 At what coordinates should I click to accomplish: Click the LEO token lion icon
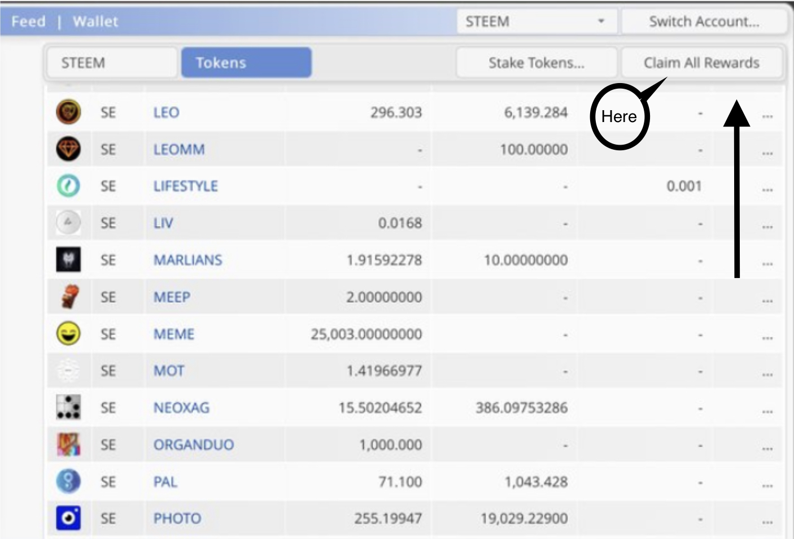[68, 112]
